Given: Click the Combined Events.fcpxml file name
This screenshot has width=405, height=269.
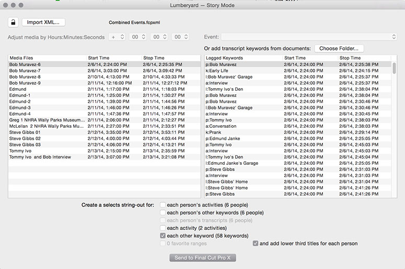Looking at the screenshot, I should pos(134,22).
